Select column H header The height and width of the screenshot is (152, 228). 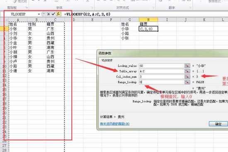coord(148,20)
